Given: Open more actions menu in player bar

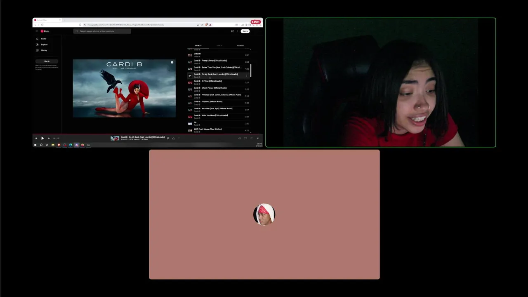Looking at the screenshot, I should [179, 138].
